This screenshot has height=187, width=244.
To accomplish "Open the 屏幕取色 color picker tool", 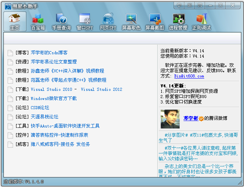I will (x=131, y=21).
